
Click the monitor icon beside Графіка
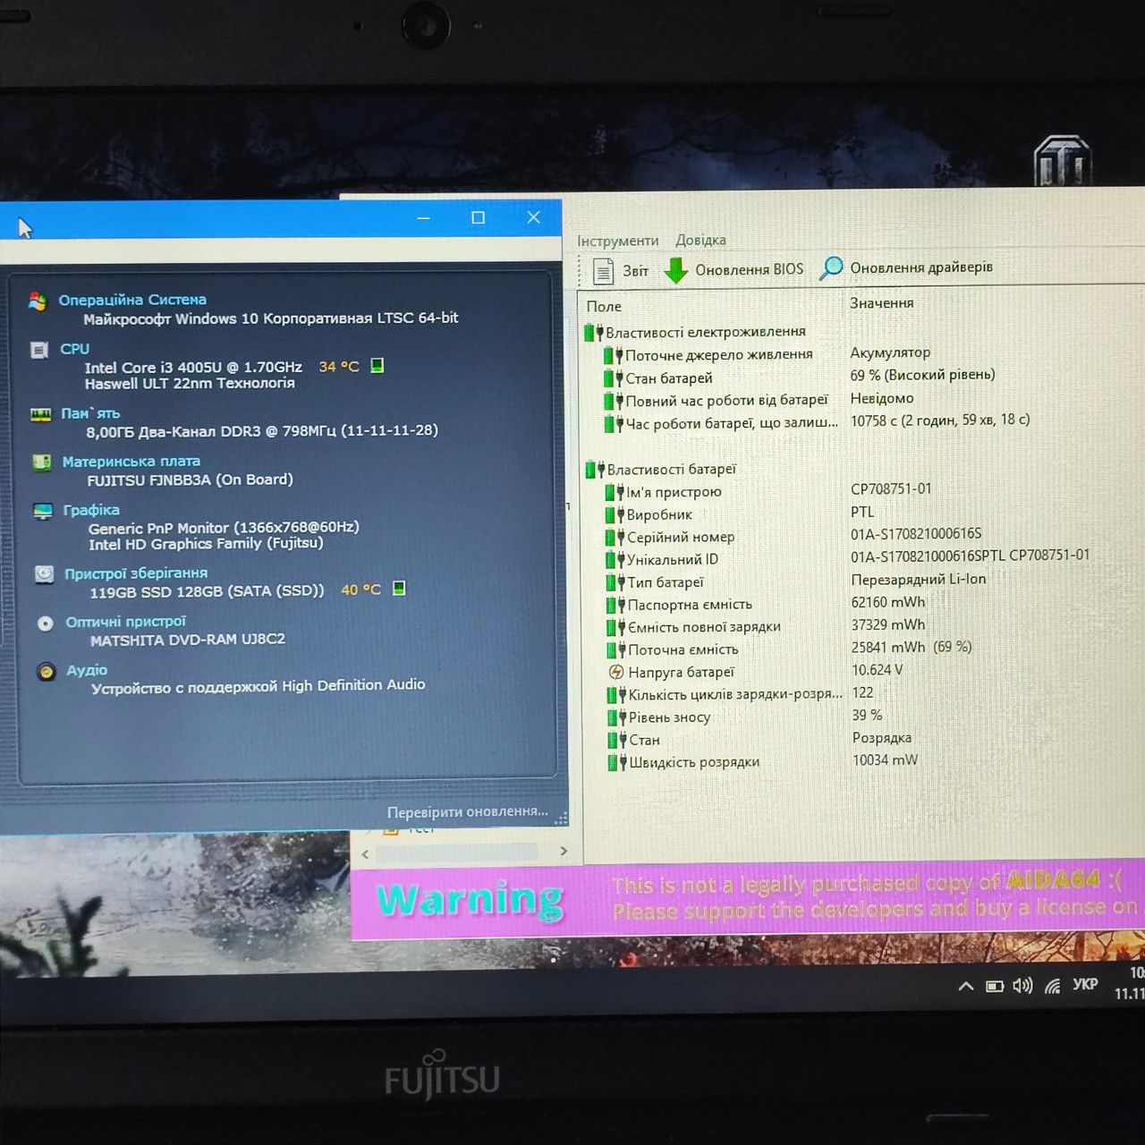[x=43, y=512]
